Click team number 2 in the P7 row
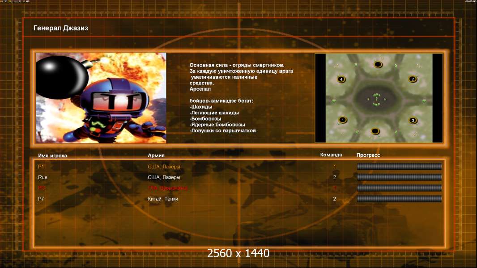The image size is (477, 268). tap(335, 199)
